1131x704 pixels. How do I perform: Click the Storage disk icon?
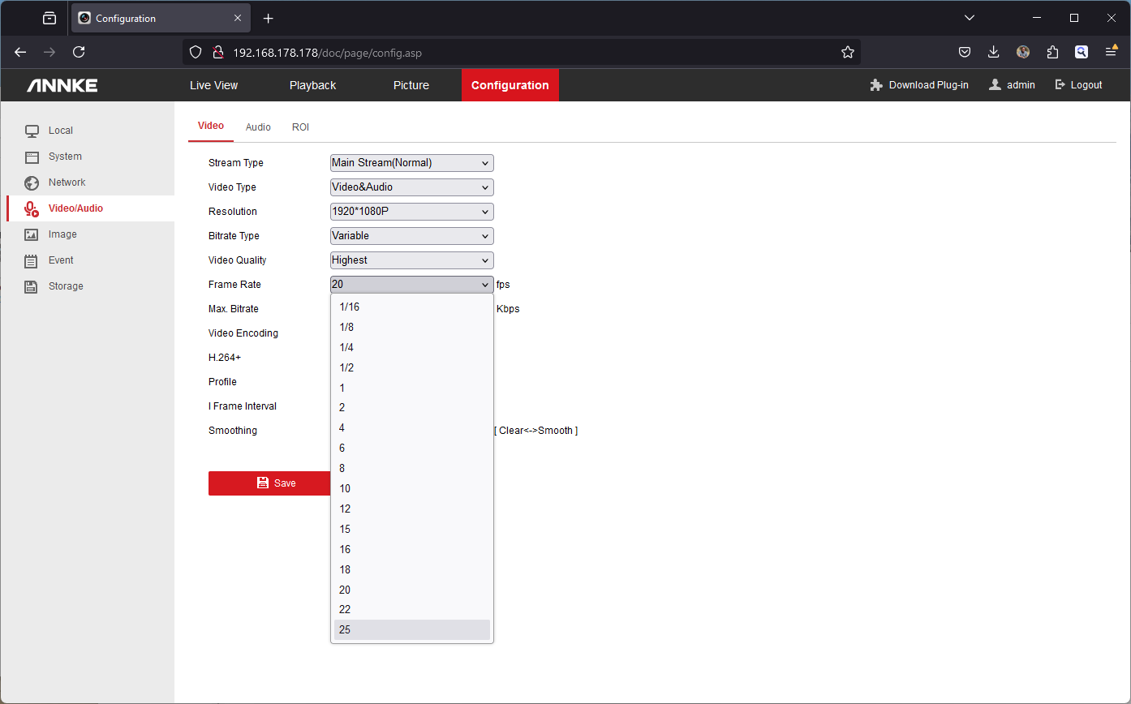[x=32, y=286]
